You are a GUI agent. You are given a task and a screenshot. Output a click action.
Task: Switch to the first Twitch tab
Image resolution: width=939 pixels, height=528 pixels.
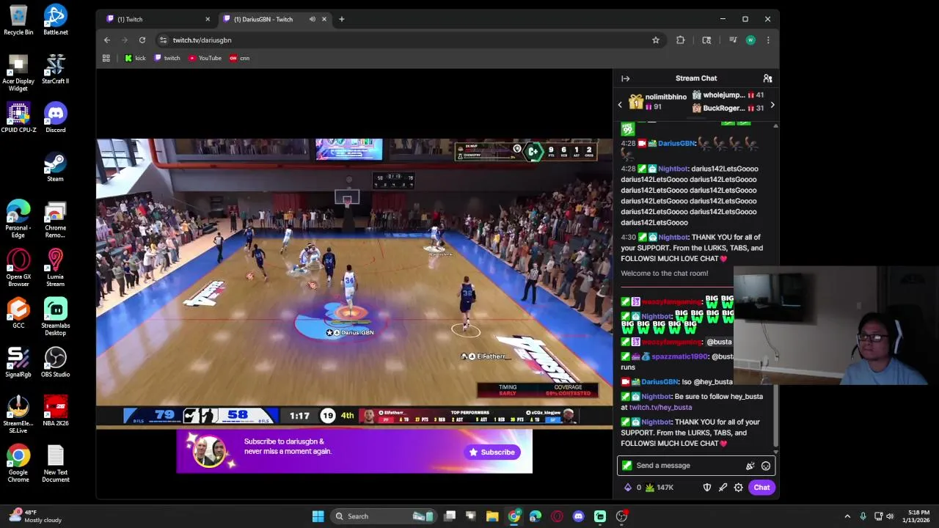point(158,19)
